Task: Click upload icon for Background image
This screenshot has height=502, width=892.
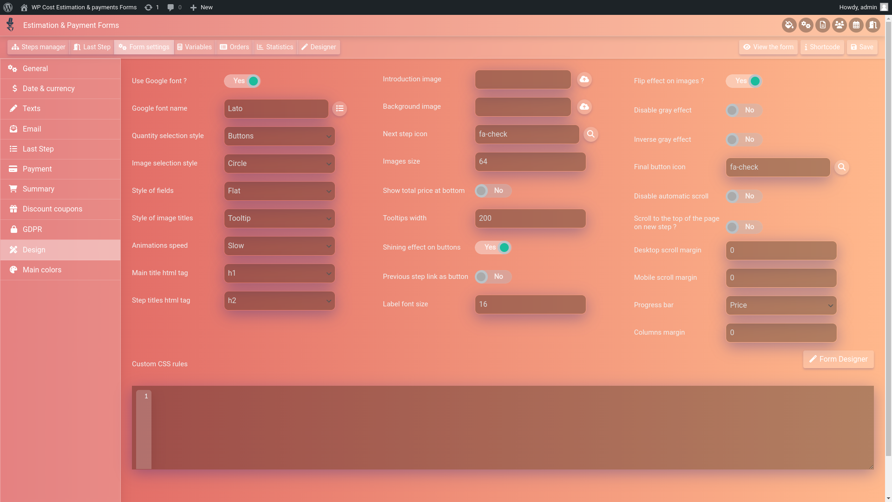Action: pos(584,107)
